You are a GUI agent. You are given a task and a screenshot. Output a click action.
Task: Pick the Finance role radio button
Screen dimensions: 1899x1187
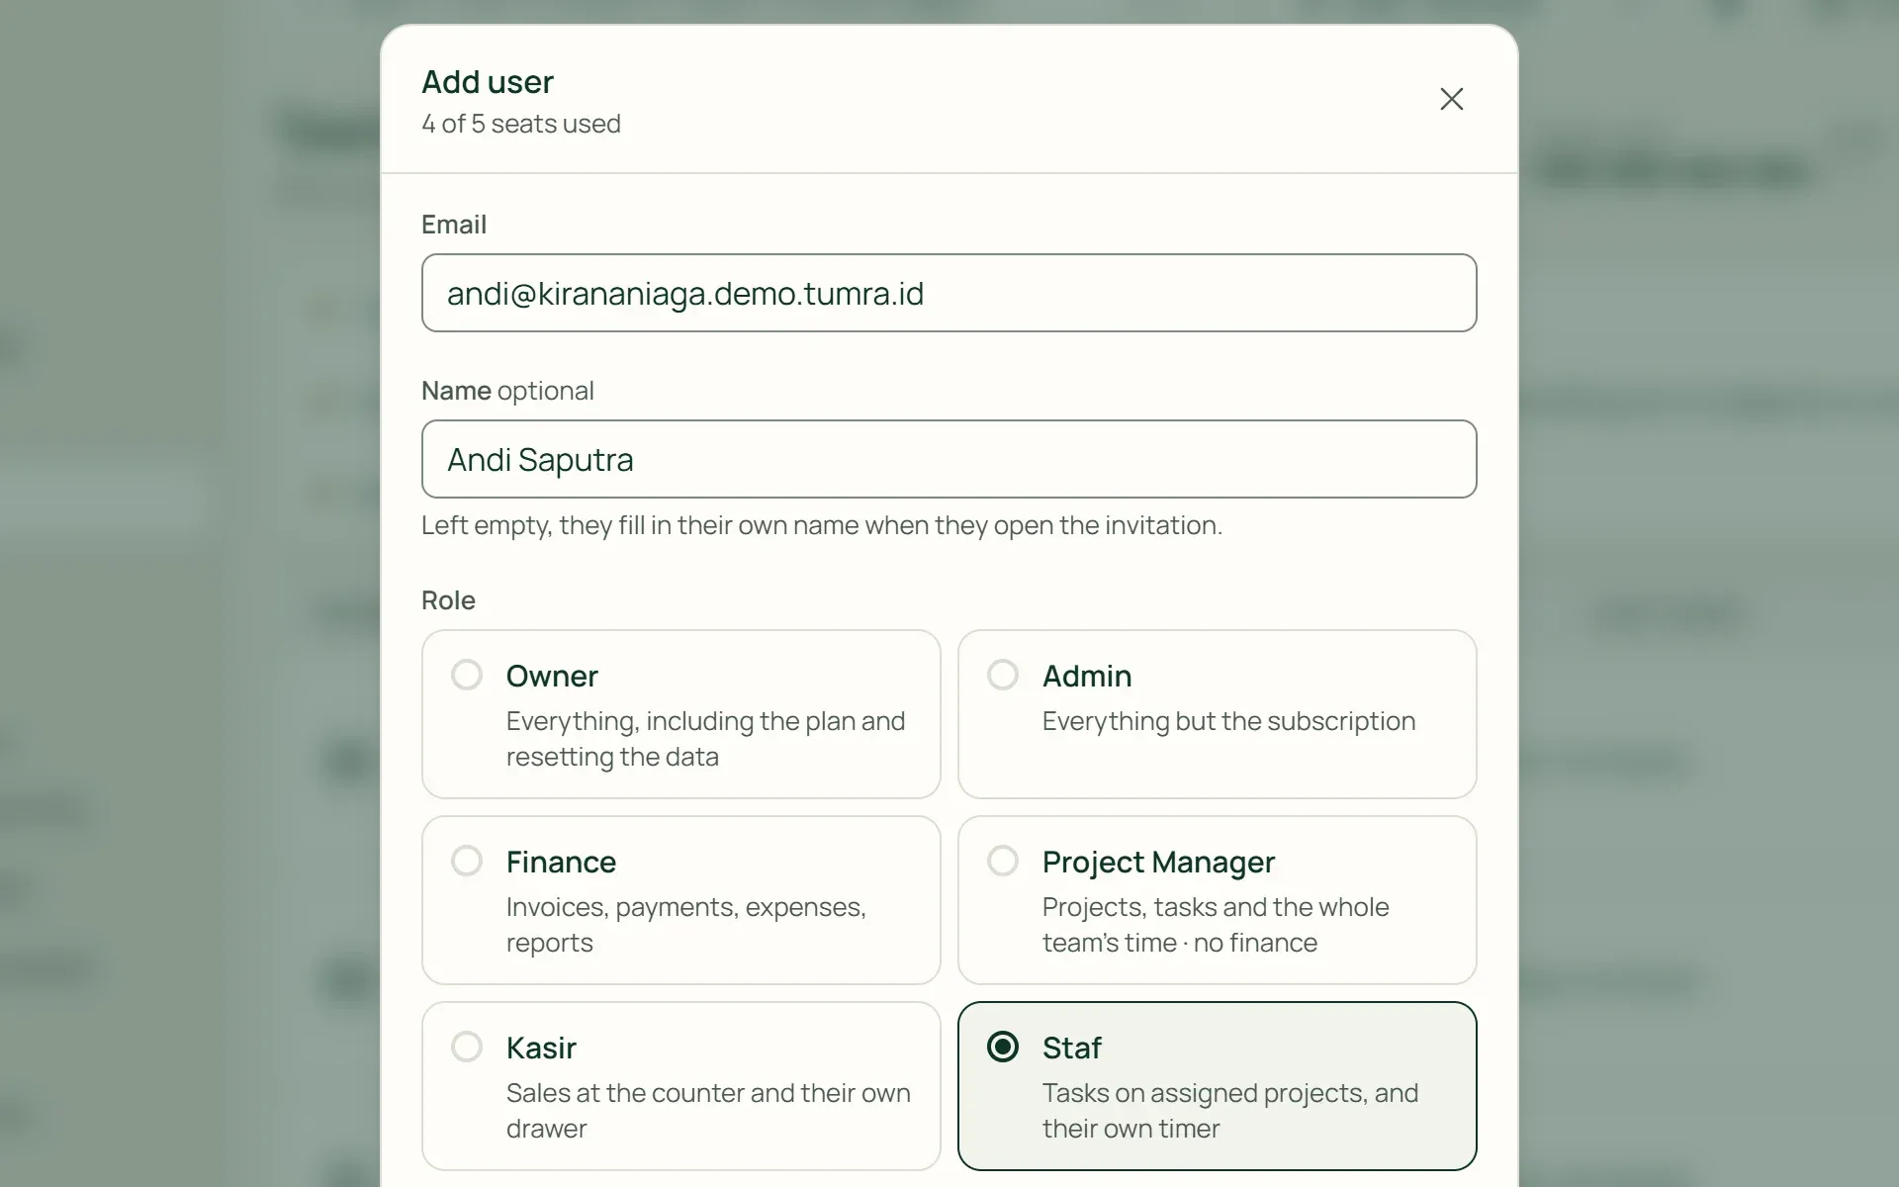coord(467,861)
